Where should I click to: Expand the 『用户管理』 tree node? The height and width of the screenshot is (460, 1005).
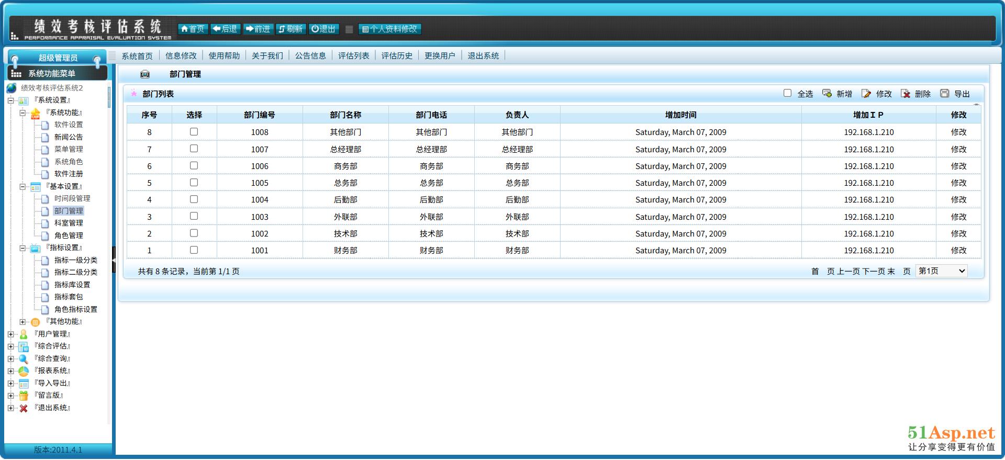10,334
